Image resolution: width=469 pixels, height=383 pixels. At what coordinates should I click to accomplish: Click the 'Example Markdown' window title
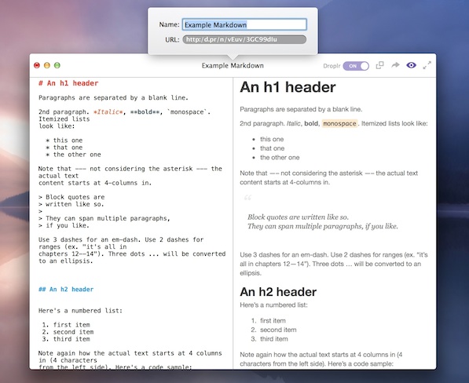[233, 66]
